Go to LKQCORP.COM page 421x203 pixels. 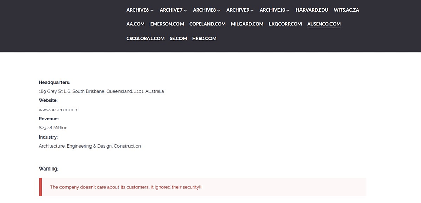(x=285, y=24)
